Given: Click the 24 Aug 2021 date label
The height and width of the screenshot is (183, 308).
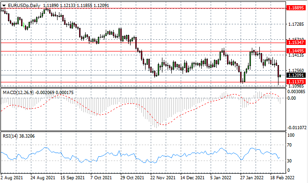Looking at the screenshot, I should click(43, 178).
